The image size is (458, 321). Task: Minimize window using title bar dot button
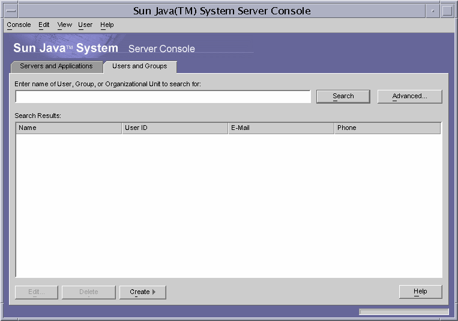pyautogui.click(x=433, y=11)
